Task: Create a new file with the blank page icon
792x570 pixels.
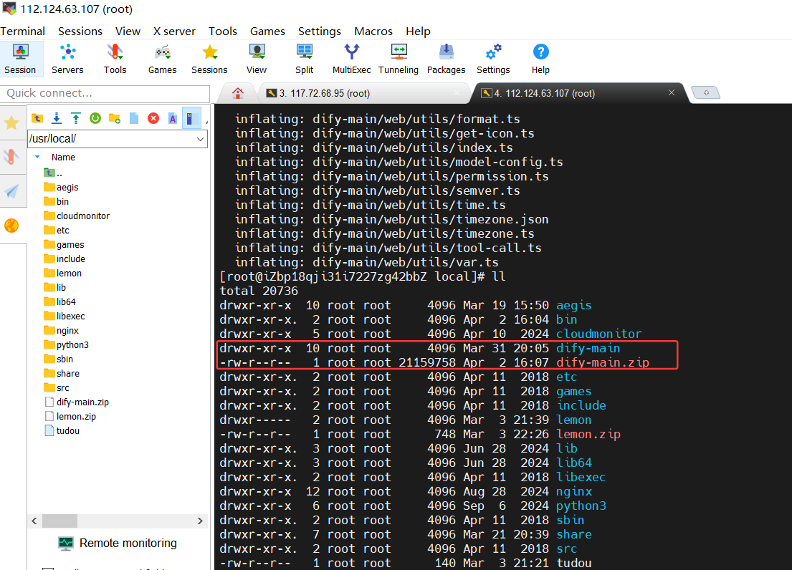Action: 134,118
